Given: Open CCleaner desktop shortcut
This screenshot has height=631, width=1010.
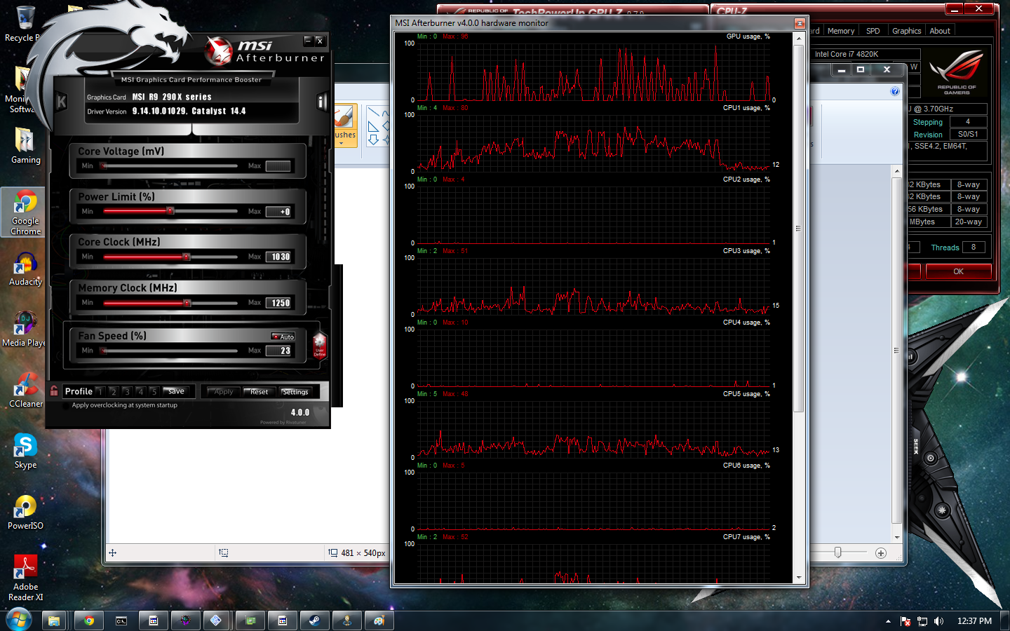Looking at the screenshot, I should [26, 389].
